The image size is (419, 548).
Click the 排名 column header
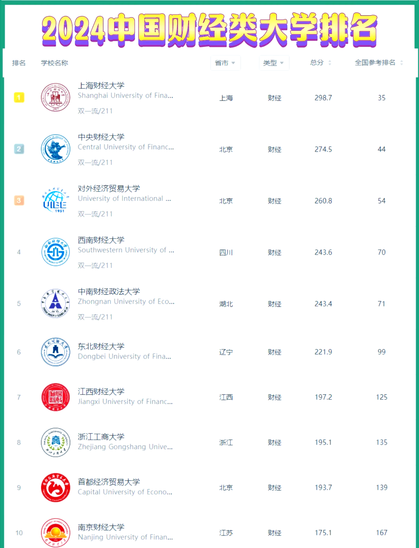pos(19,63)
